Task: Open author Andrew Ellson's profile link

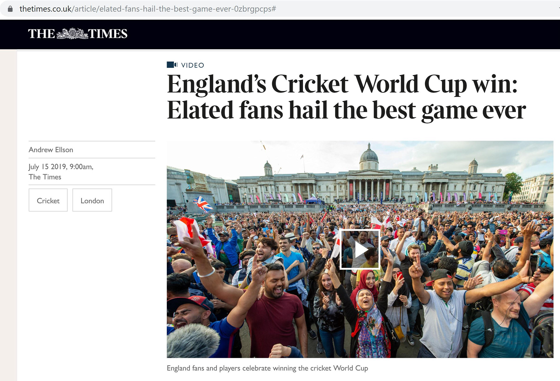Action: point(51,150)
